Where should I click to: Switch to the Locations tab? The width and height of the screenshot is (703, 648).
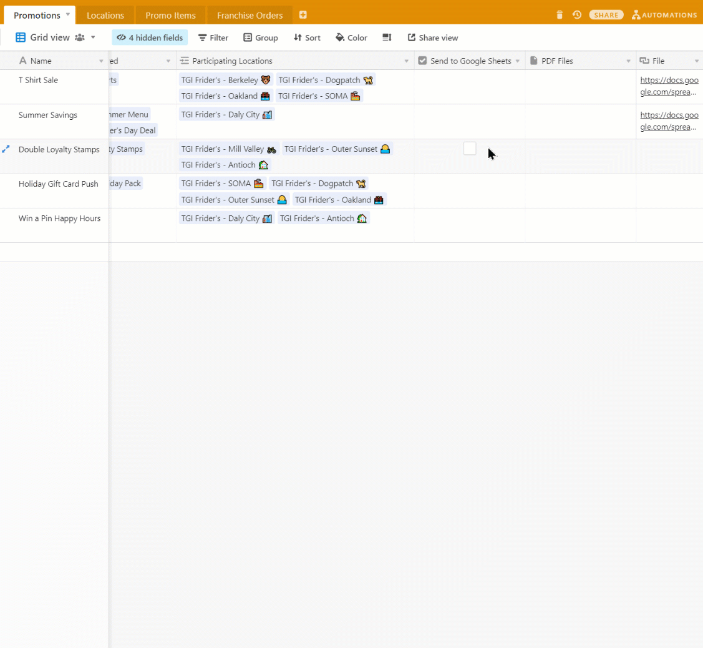coord(105,14)
